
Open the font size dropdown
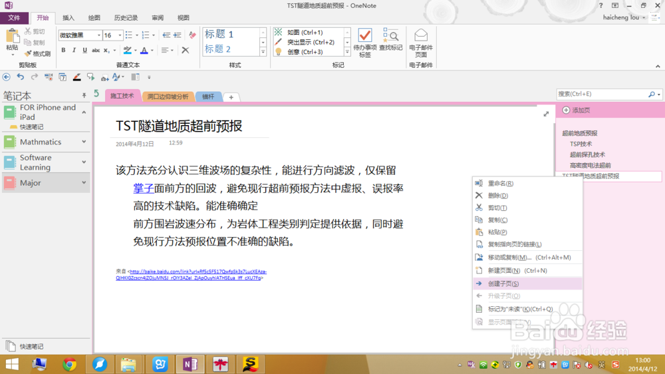point(120,35)
